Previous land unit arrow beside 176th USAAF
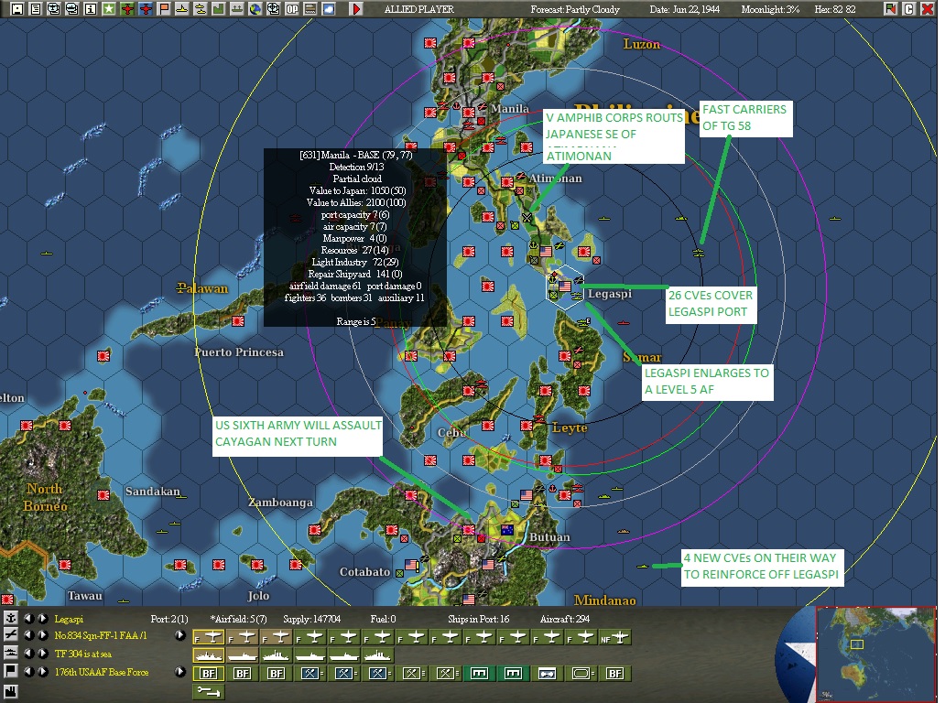 pyautogui.click(x=28, y=671)
